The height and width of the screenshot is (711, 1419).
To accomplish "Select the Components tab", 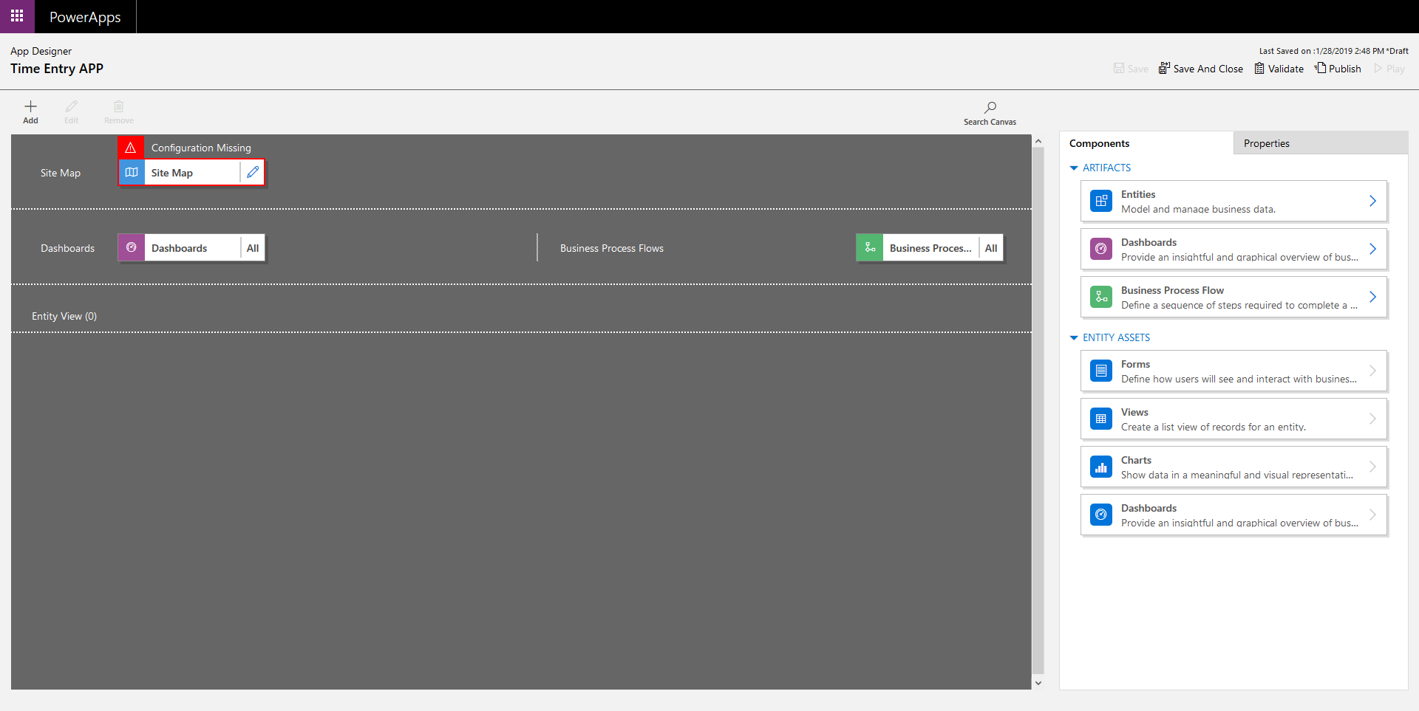I will point(1100,142).
